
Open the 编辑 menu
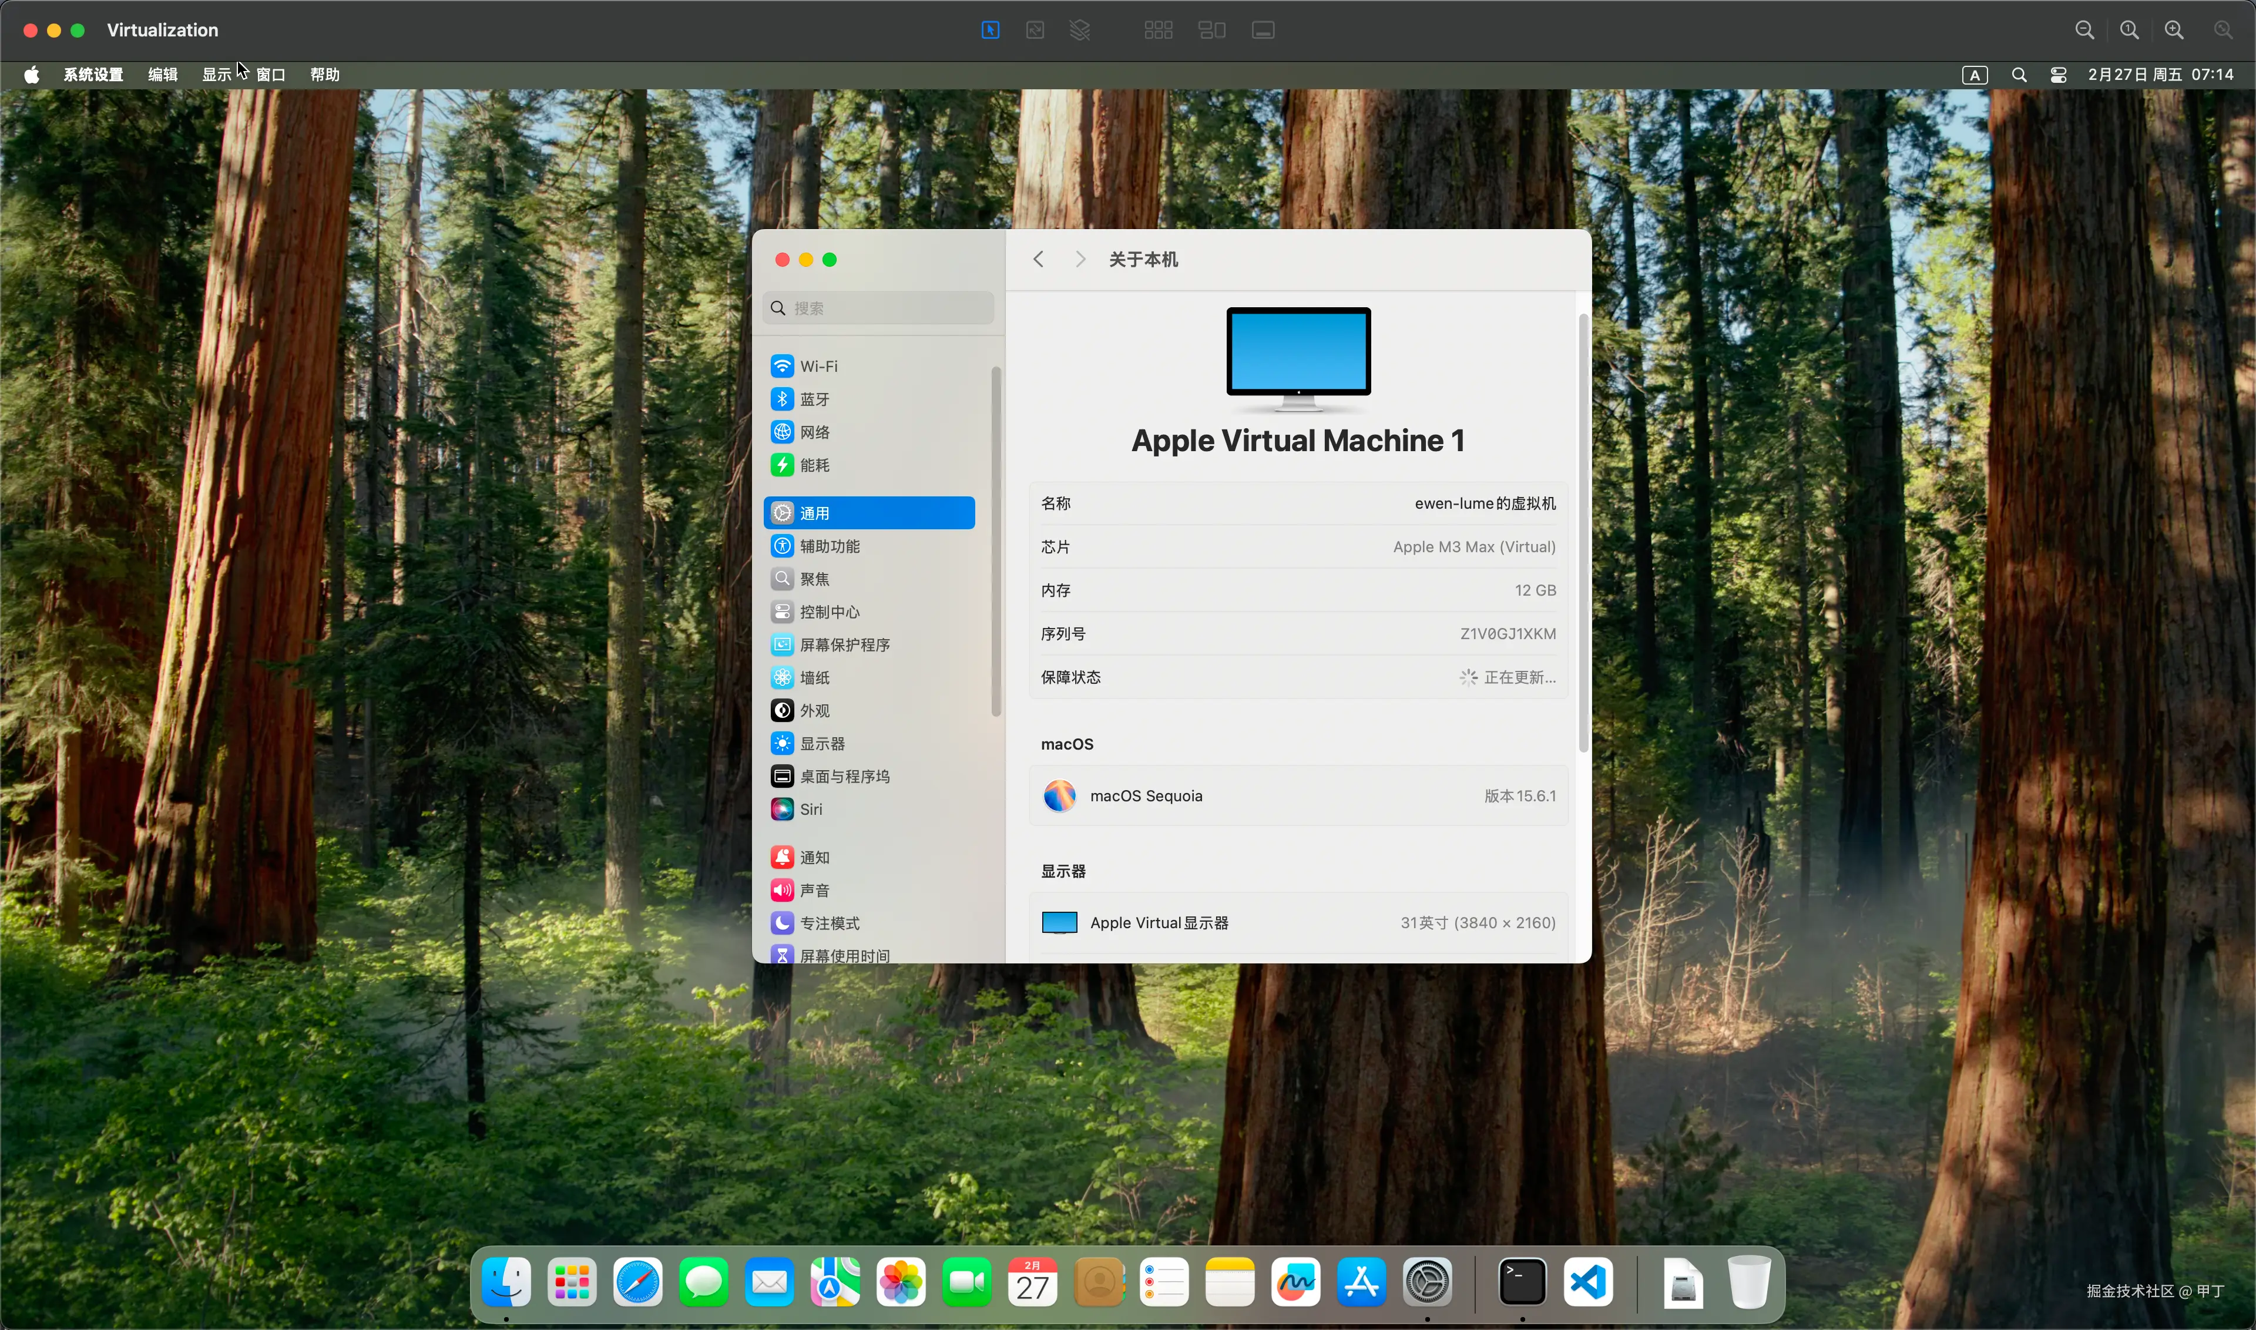coord(162,75)
